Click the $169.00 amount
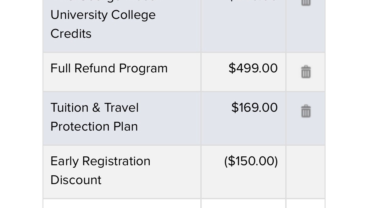This screenshot has height=208, width=368. coord(254,108)
